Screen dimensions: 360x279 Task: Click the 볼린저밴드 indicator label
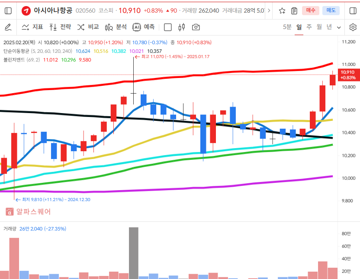coord(14,60)
